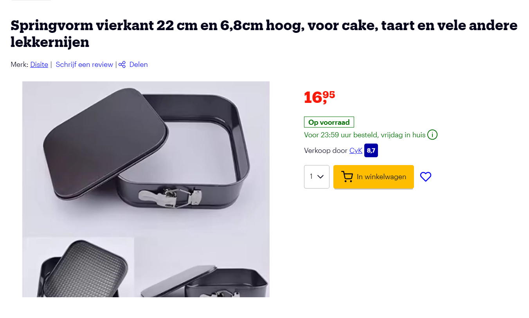529x318 pixels.
Task: View the textured base plate image
Action: [78, 268]
